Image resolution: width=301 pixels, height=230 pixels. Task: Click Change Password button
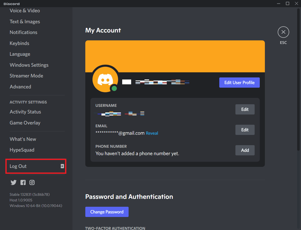coord(107,212)
